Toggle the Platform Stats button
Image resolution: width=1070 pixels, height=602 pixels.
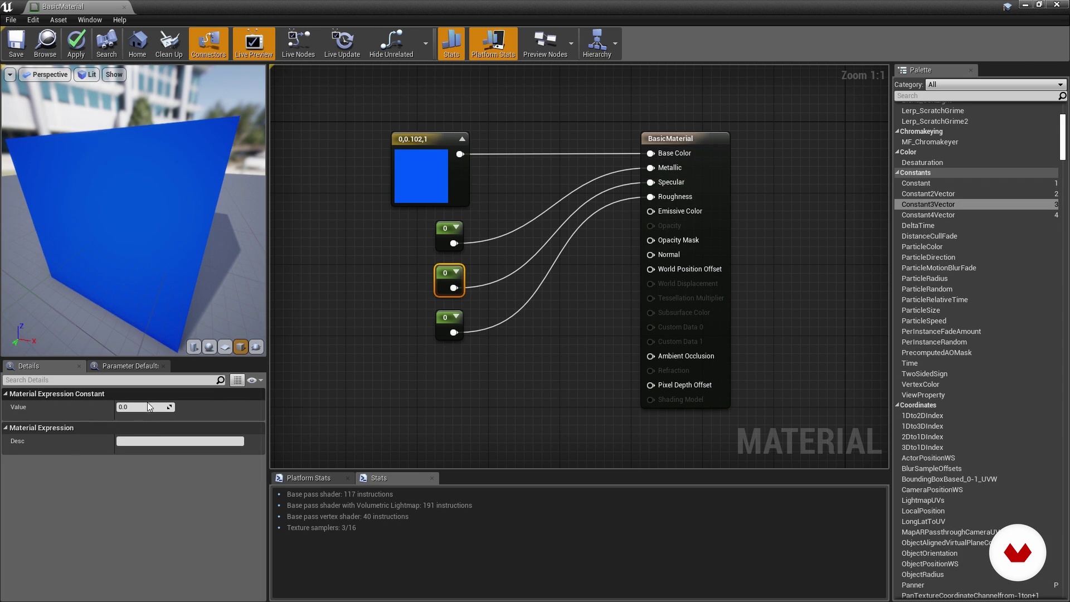(493, 43)
